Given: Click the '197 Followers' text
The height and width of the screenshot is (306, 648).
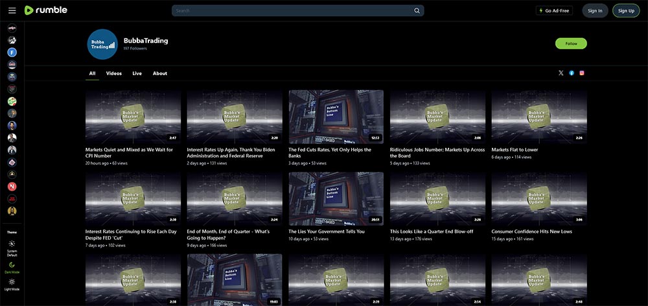Looking at the screenshot, I should 135,49.
